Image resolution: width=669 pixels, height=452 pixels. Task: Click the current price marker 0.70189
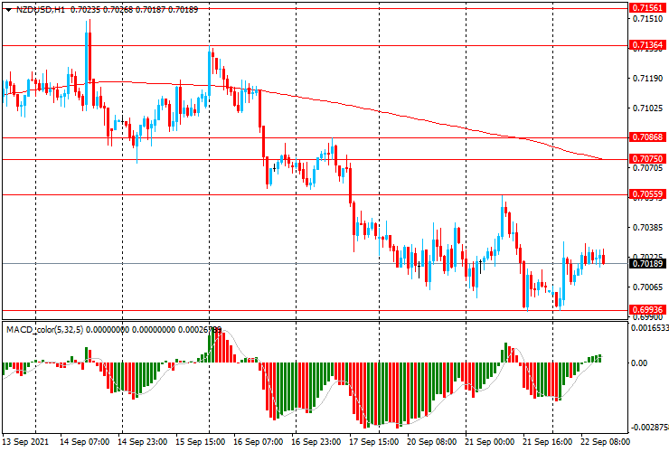point(648,264)
